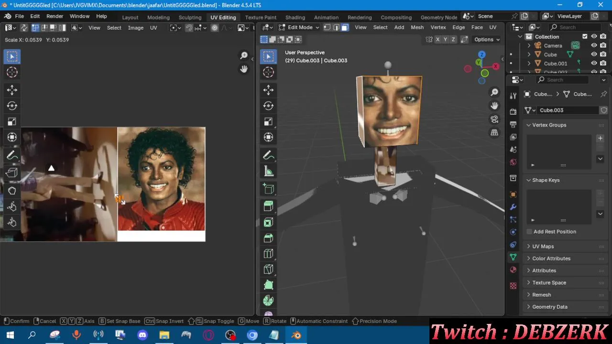
Task: Open the File menu
Action: click(x=19, y=16)
